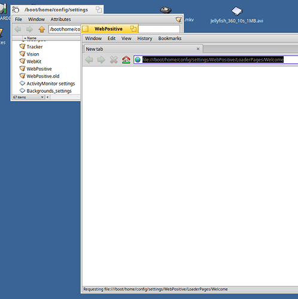The height and width of the screenshot is (299, 298).
Task: Select the Vision folder row's icon
Action: point(22,54)
